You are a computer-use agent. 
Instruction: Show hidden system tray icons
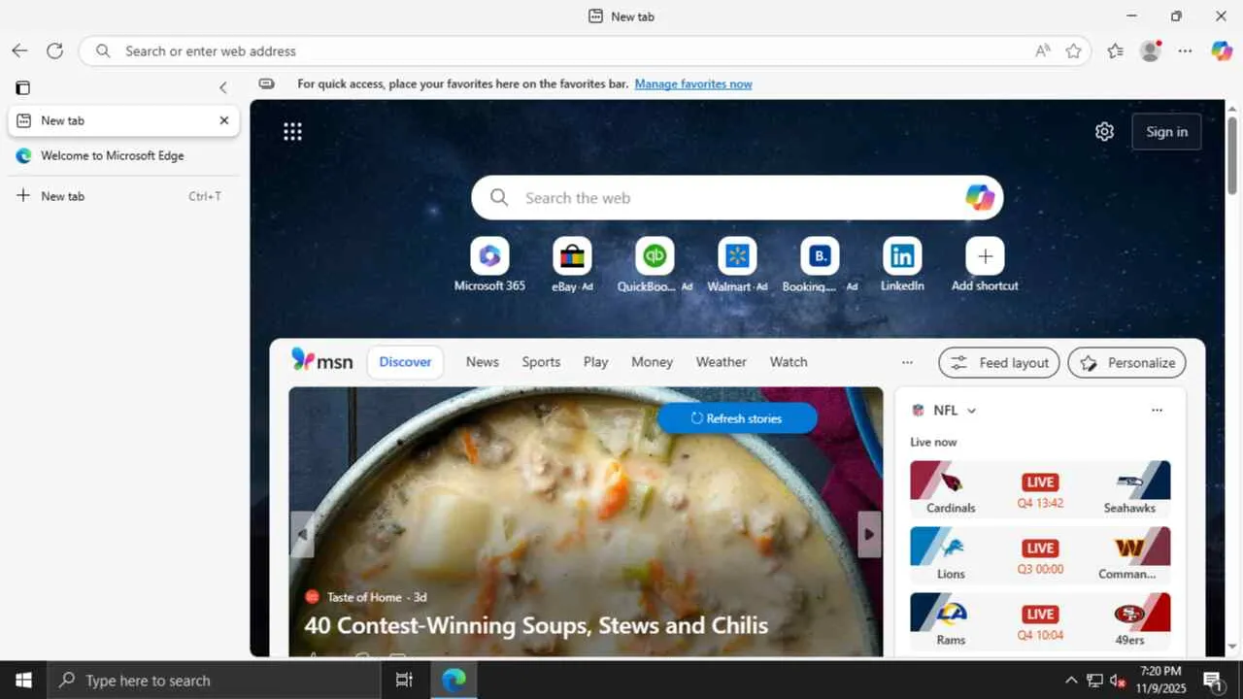pos(1071,681)
